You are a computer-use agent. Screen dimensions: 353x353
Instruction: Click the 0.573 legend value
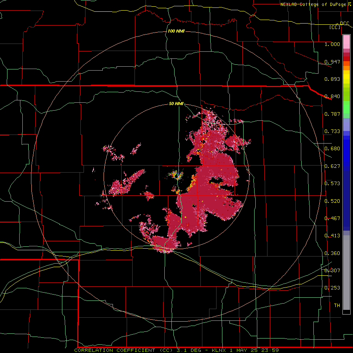[x=332, y=184]
